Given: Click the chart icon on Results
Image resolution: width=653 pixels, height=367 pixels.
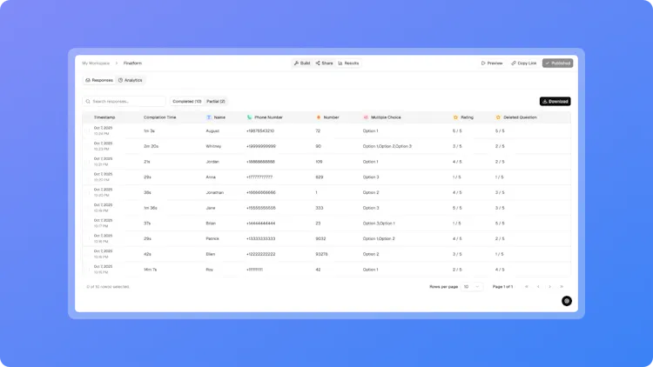Looking at the screenshot, I should point(340,63).
